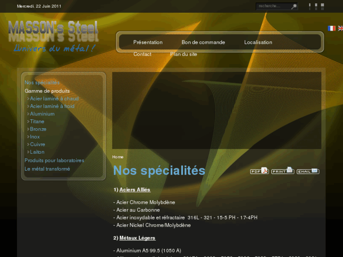This screenshot has width=343, height=257.
Task: Open Acier laminé à chaud
Action: pyautogui.click(x=54, y=99)
